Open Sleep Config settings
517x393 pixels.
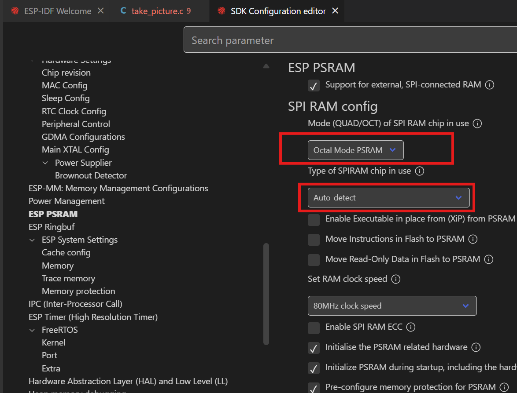click(x=66, y=98)
